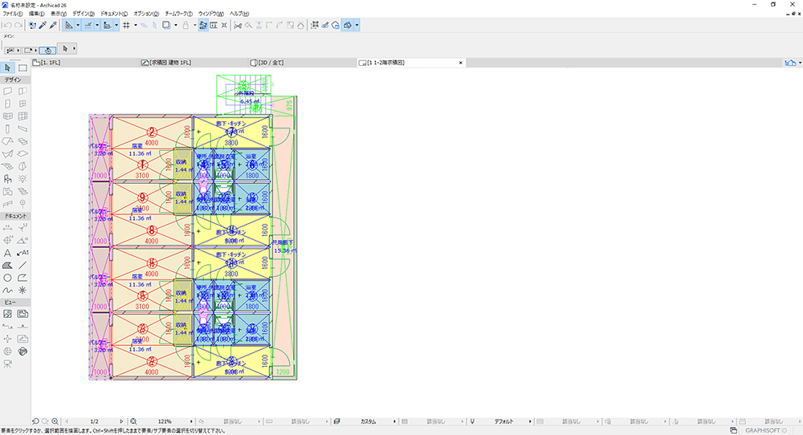Click the zoom-in magnifier at bottom

[x=55, y=421]
